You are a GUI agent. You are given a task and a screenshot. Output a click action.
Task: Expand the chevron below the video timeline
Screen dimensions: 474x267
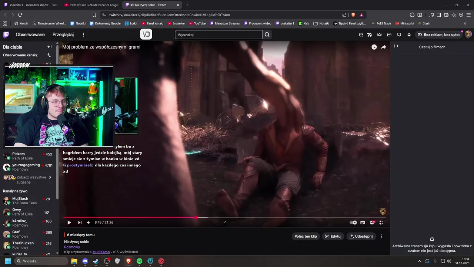click(x=224, y=222)
